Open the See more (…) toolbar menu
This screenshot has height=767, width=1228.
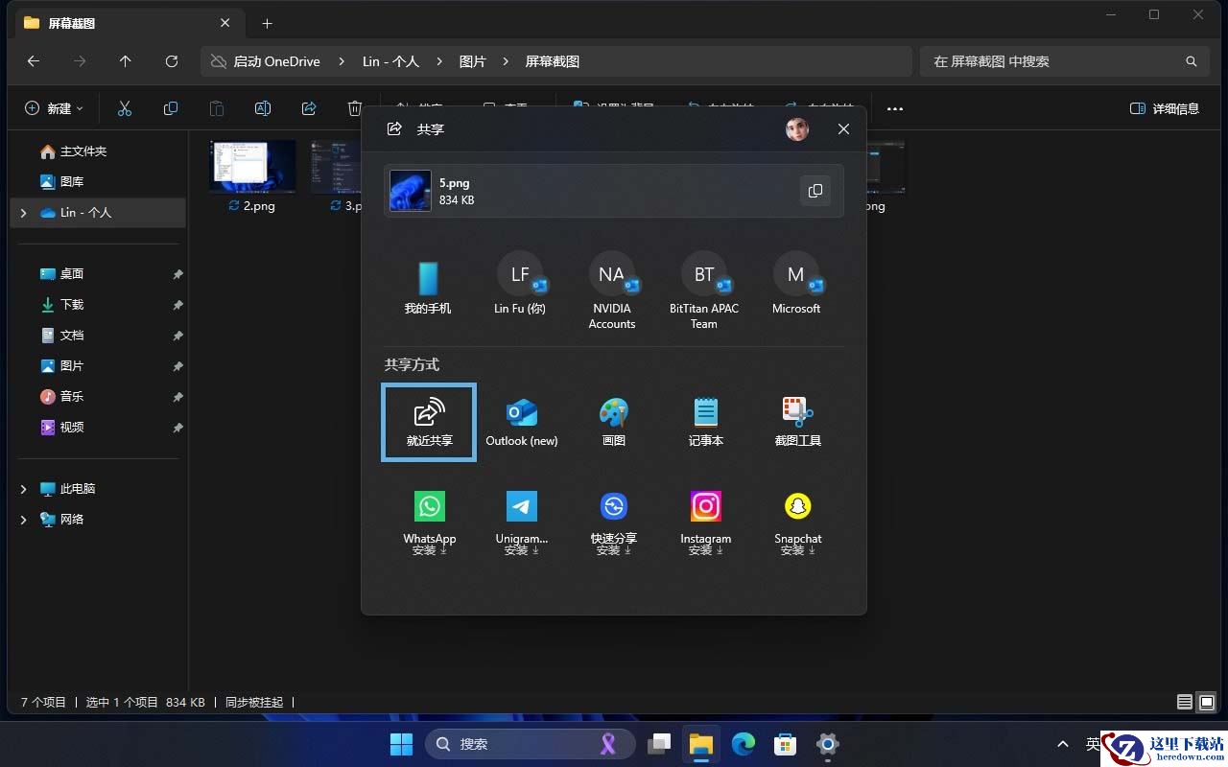point(895,108)
